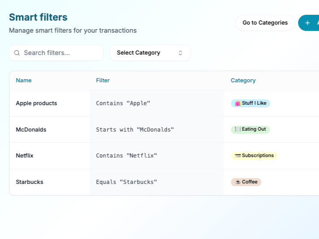The width and height of the screenshot is (319, 239).
Task: Go to Categories
Action: tap(265, 23)
